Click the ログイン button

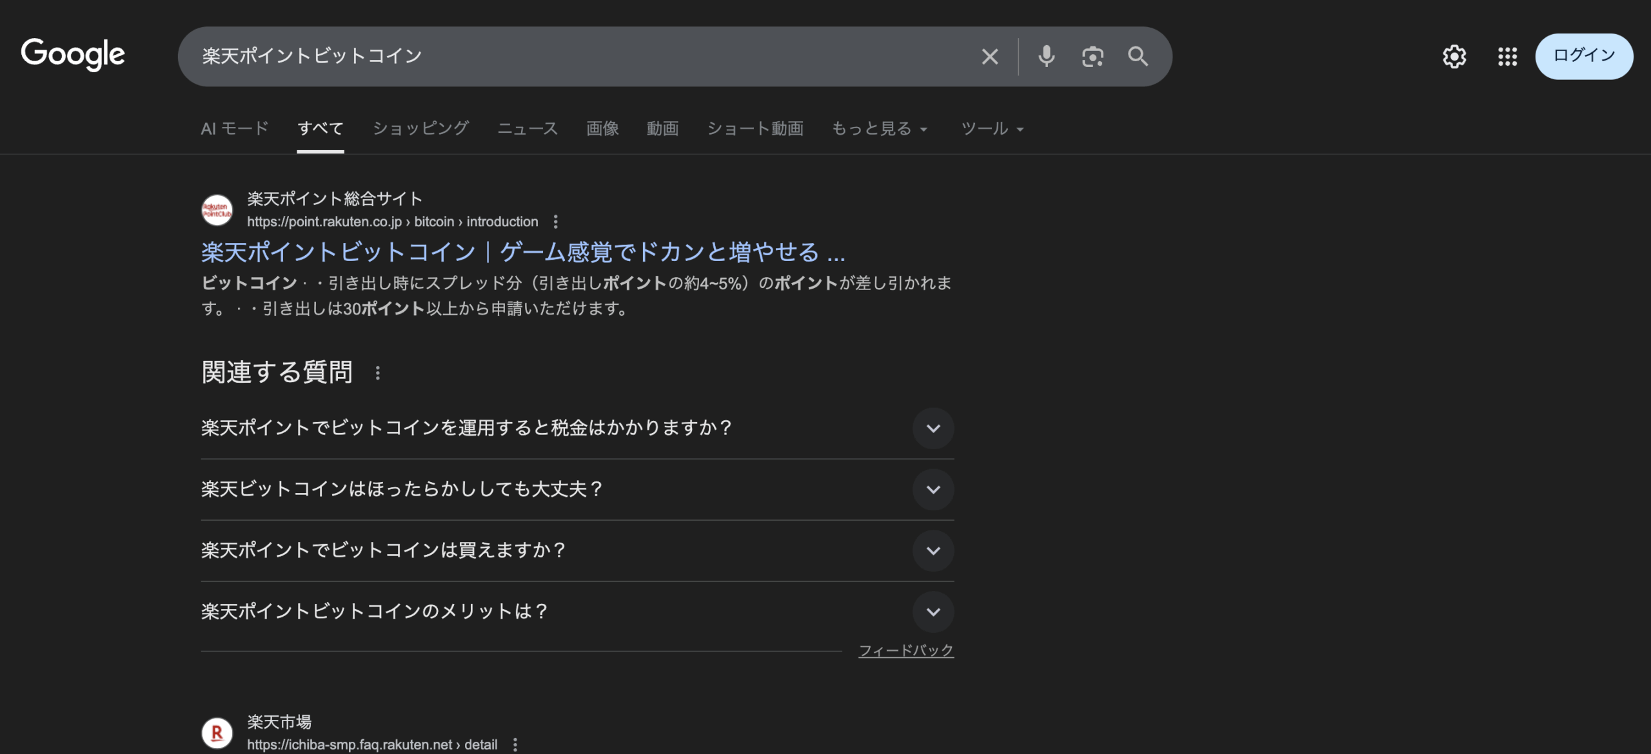[x=1584, y=57]
